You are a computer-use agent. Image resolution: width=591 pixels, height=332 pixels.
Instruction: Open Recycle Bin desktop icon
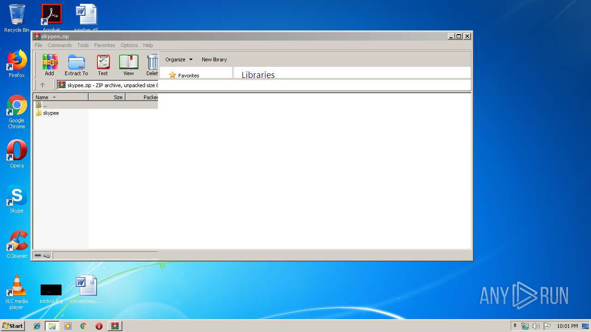point(17,18)
